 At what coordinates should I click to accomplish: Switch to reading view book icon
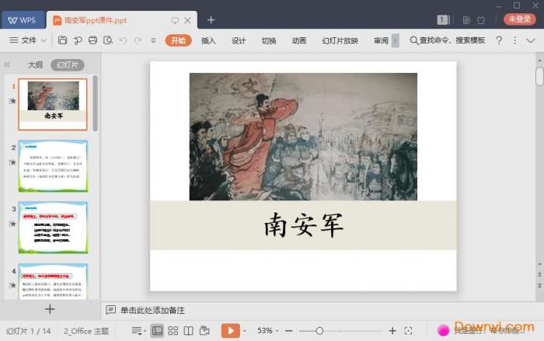tap(188, 331)
